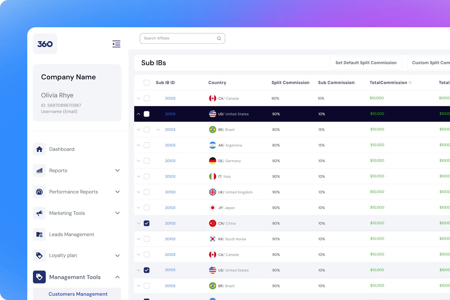450x300 pixels.
Task: Open Leads Management in the sidebar
Action: (72, 234)
